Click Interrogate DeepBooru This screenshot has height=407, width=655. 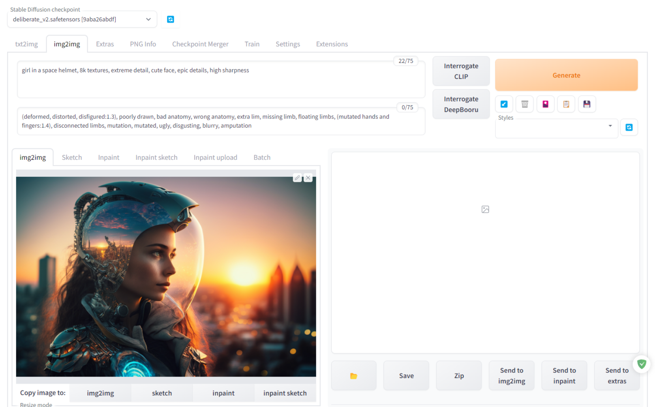pyautogui.click(x=461, y=104)
